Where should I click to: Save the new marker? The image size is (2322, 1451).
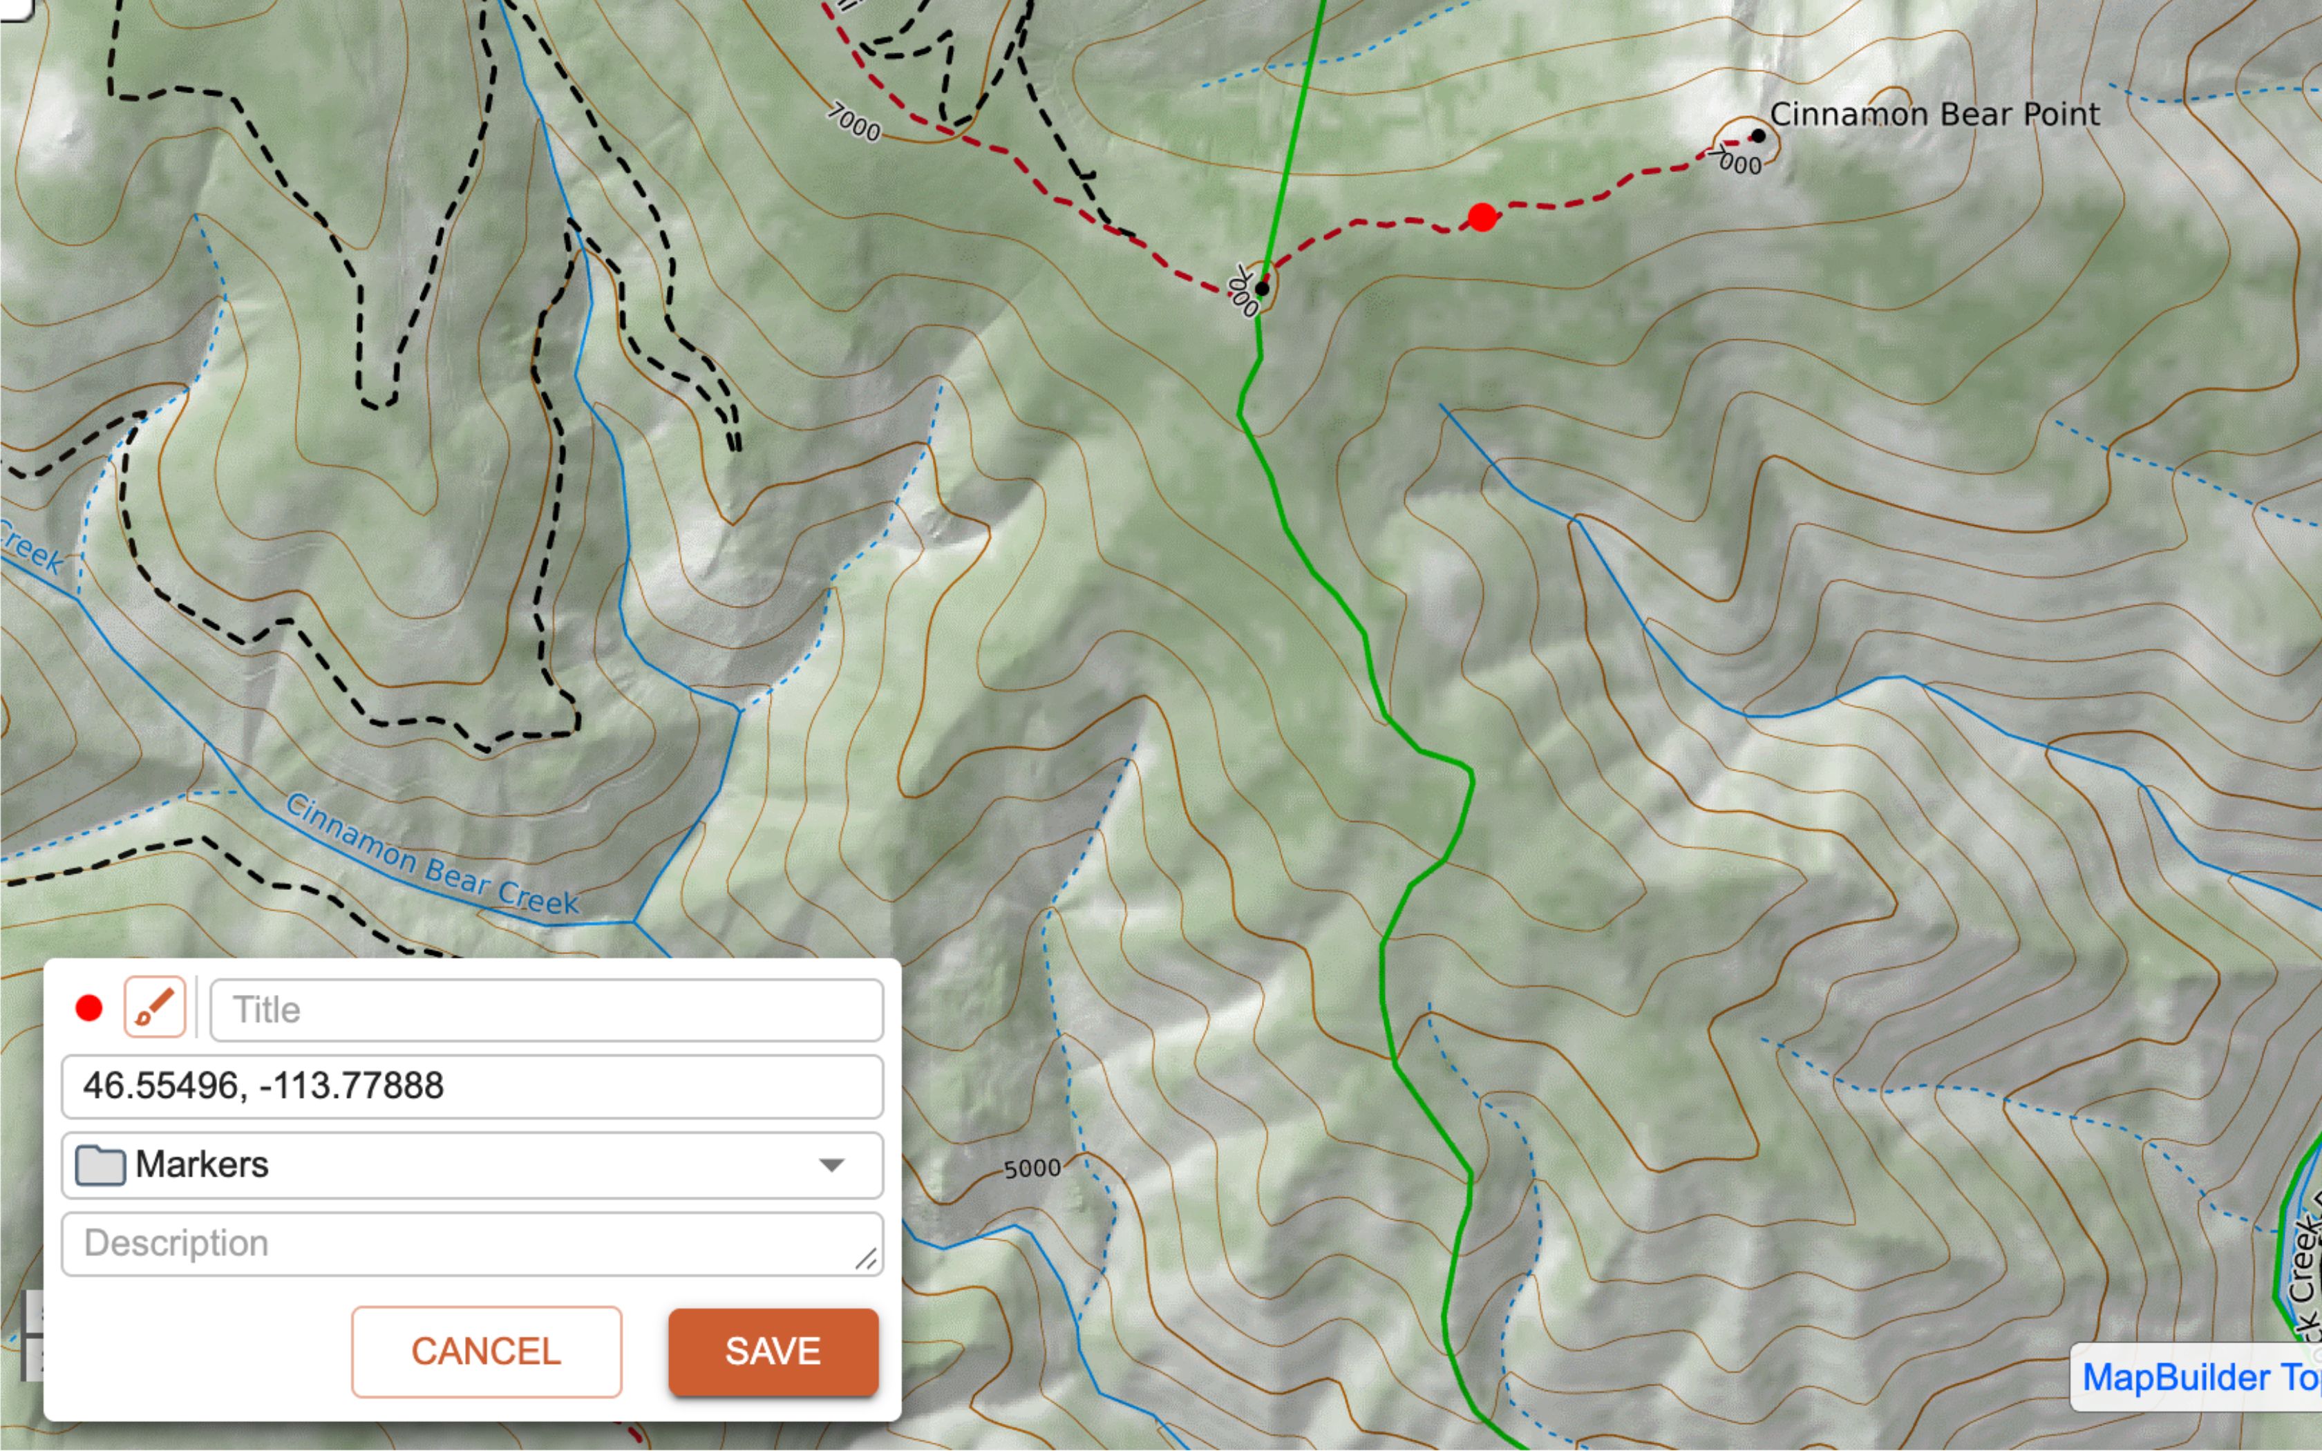click(773, 1352)
